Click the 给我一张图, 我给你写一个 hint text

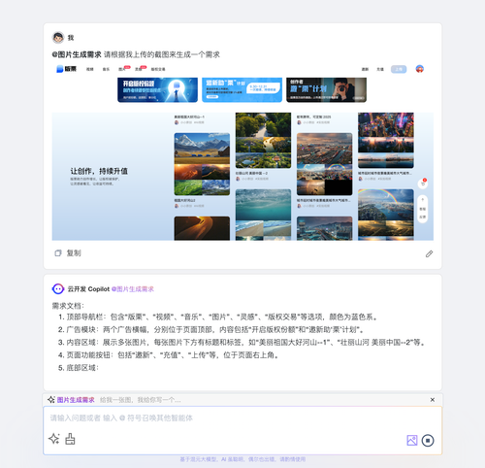pyautogui.click(x=141, y=400)
